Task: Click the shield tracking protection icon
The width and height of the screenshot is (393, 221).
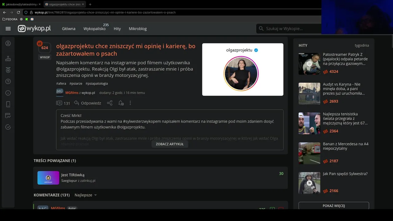Action: coord(26,13)
